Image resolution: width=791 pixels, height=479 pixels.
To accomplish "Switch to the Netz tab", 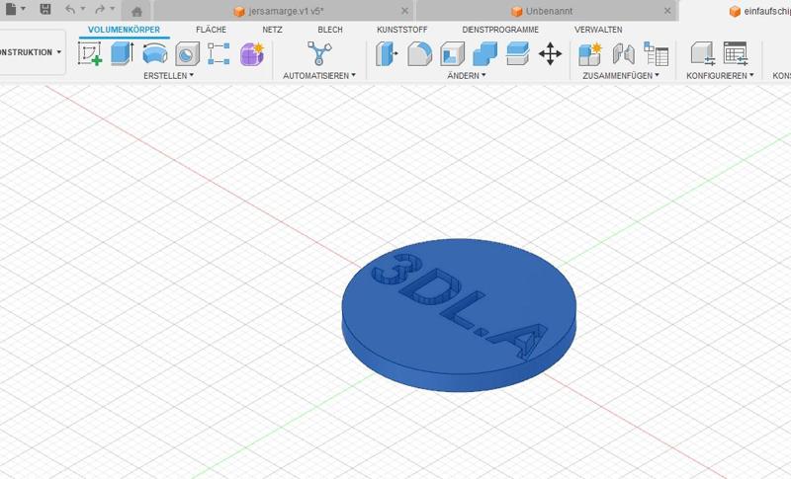I will point(272,30).
